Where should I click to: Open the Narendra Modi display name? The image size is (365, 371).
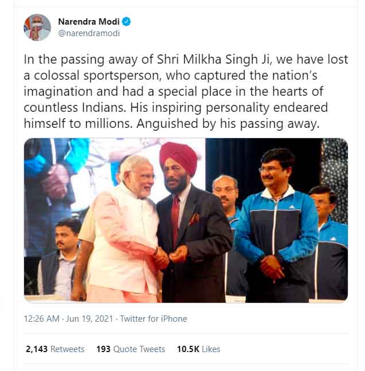click(89, 22)
